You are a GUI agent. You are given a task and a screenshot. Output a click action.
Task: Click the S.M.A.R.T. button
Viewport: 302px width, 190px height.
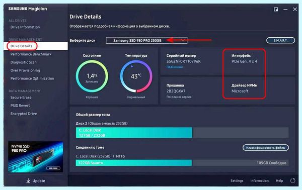coord(280,40)
